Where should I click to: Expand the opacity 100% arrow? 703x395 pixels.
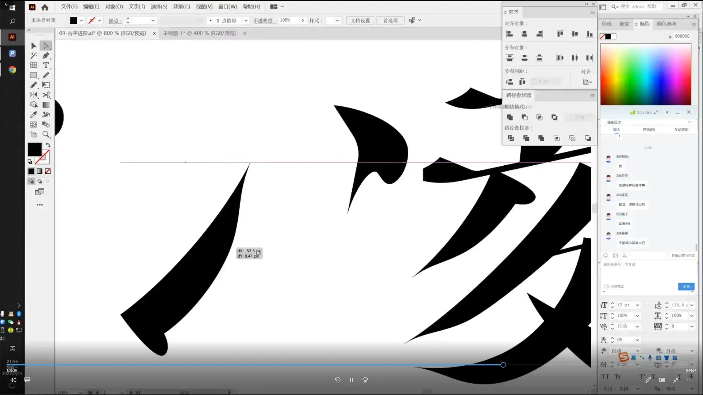303,20
